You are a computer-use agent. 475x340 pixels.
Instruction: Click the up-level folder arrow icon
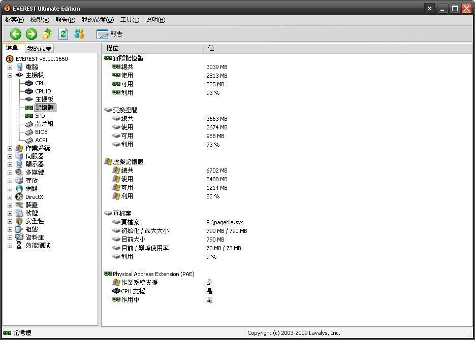tap(47, 34)
